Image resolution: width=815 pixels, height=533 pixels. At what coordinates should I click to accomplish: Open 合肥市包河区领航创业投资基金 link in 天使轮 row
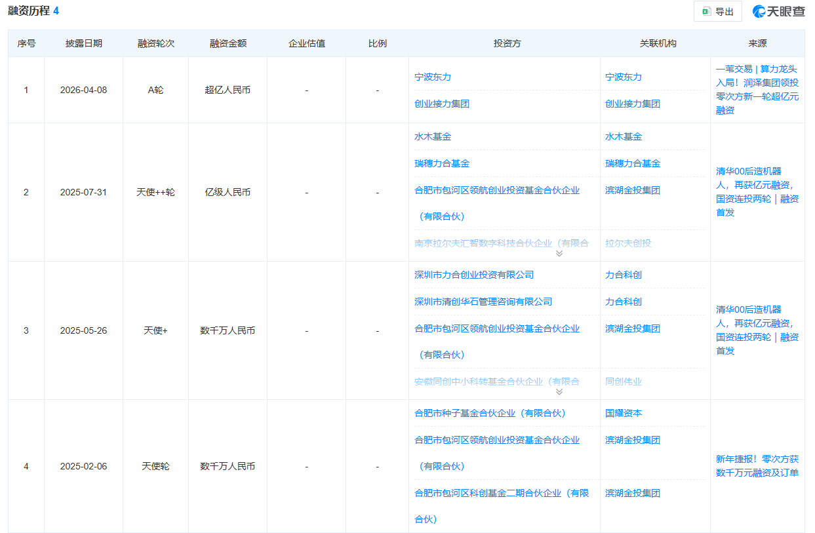(x=497, y=453)
